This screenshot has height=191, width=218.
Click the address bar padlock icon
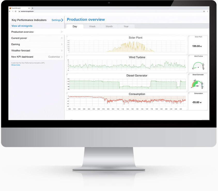19,11
